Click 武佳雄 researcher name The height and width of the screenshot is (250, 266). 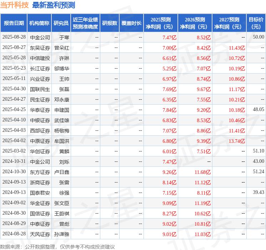point(61,120)
